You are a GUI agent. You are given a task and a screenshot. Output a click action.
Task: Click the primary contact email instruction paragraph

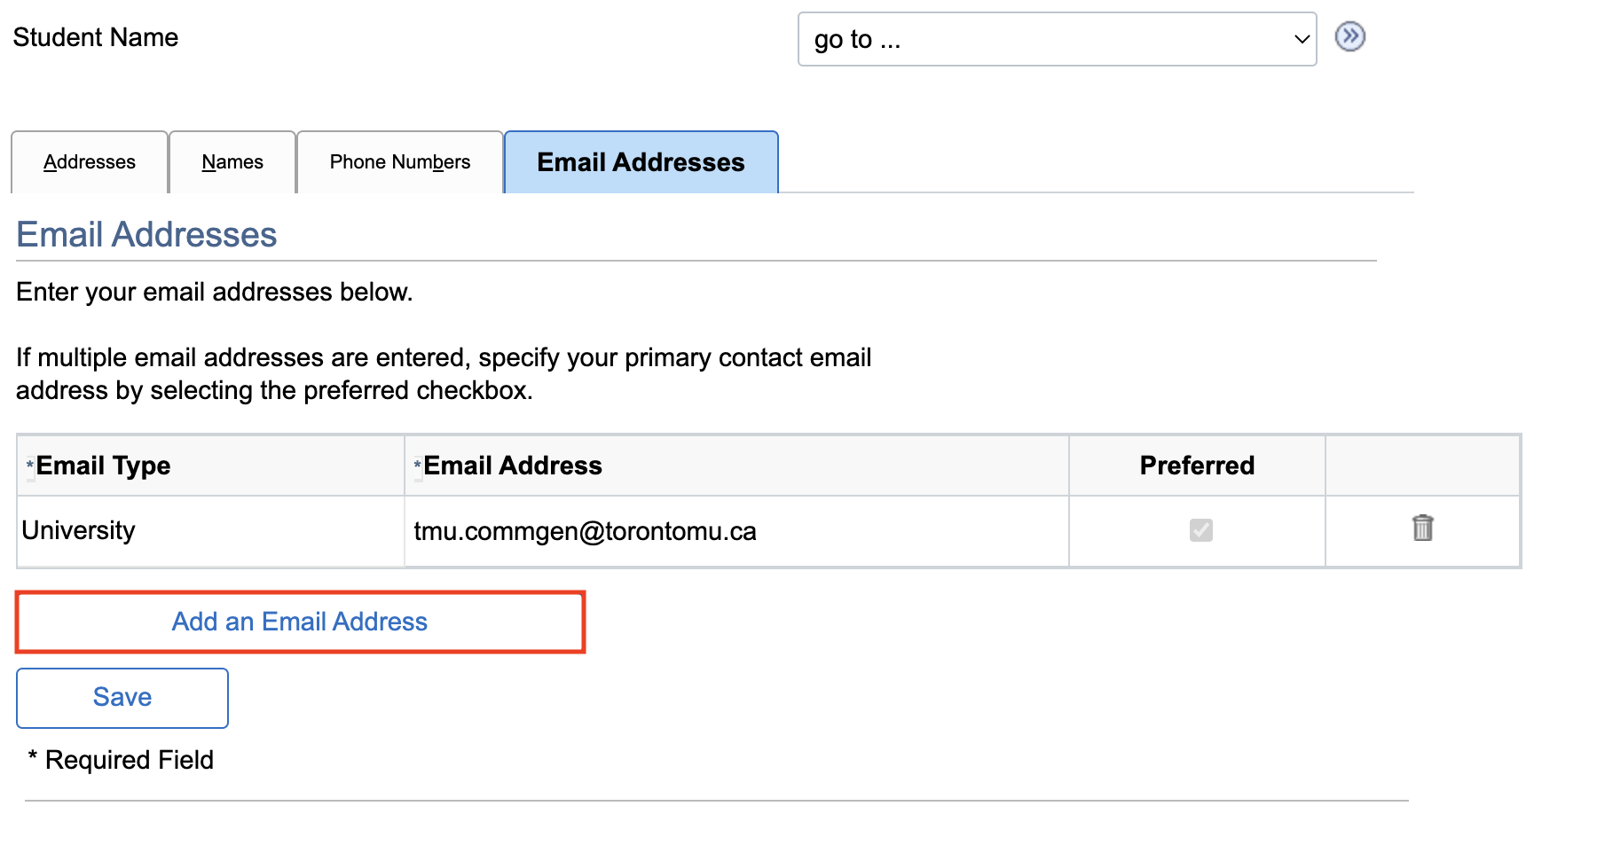point(444,373)
